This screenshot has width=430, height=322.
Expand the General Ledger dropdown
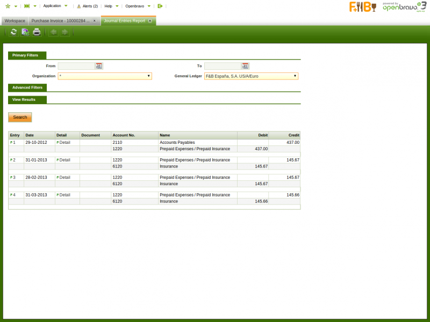click(x=295, y=76)
